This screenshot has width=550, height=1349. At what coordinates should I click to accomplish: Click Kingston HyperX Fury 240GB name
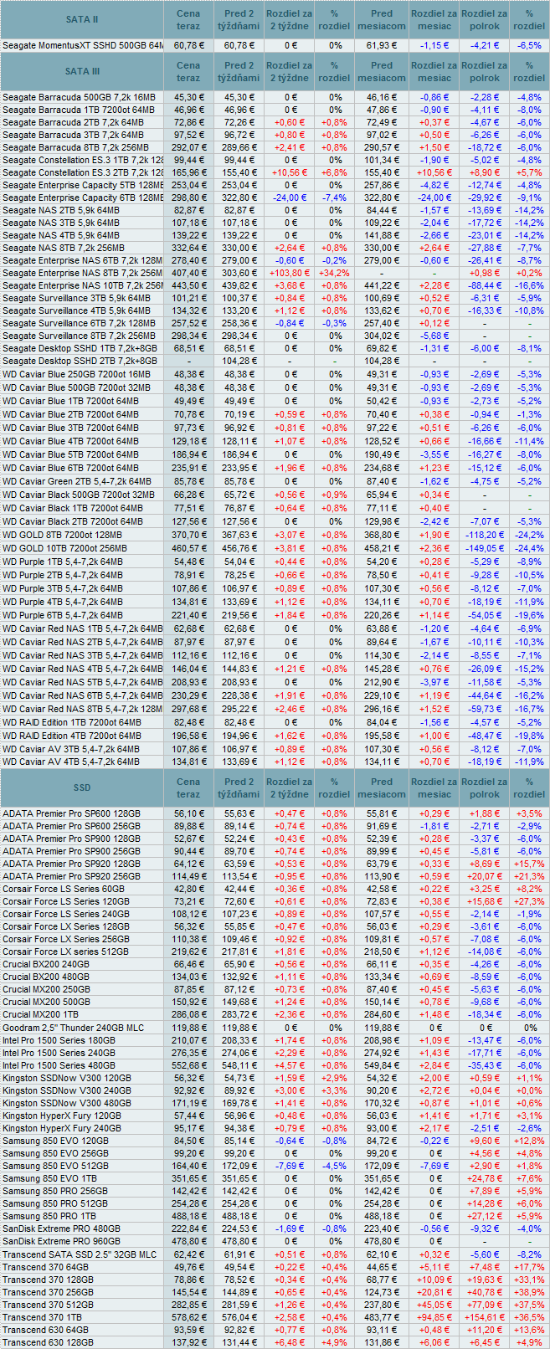[x=61, y=1128]
